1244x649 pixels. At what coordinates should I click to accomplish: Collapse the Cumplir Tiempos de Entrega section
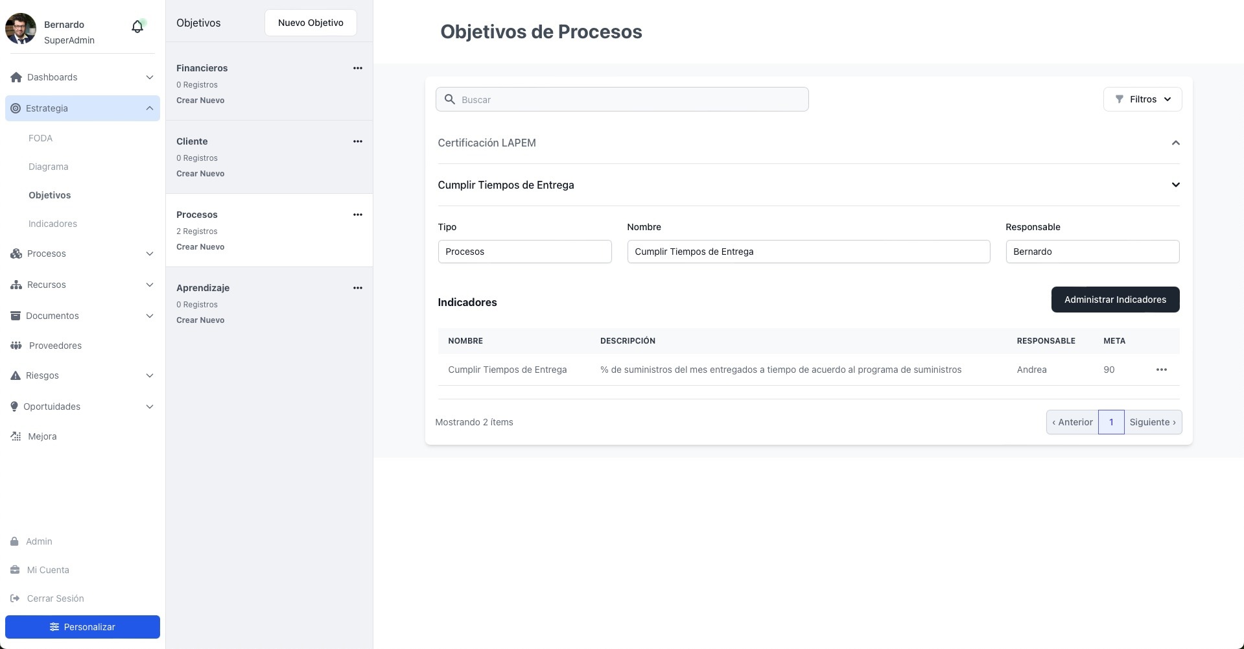(1175, 185)
